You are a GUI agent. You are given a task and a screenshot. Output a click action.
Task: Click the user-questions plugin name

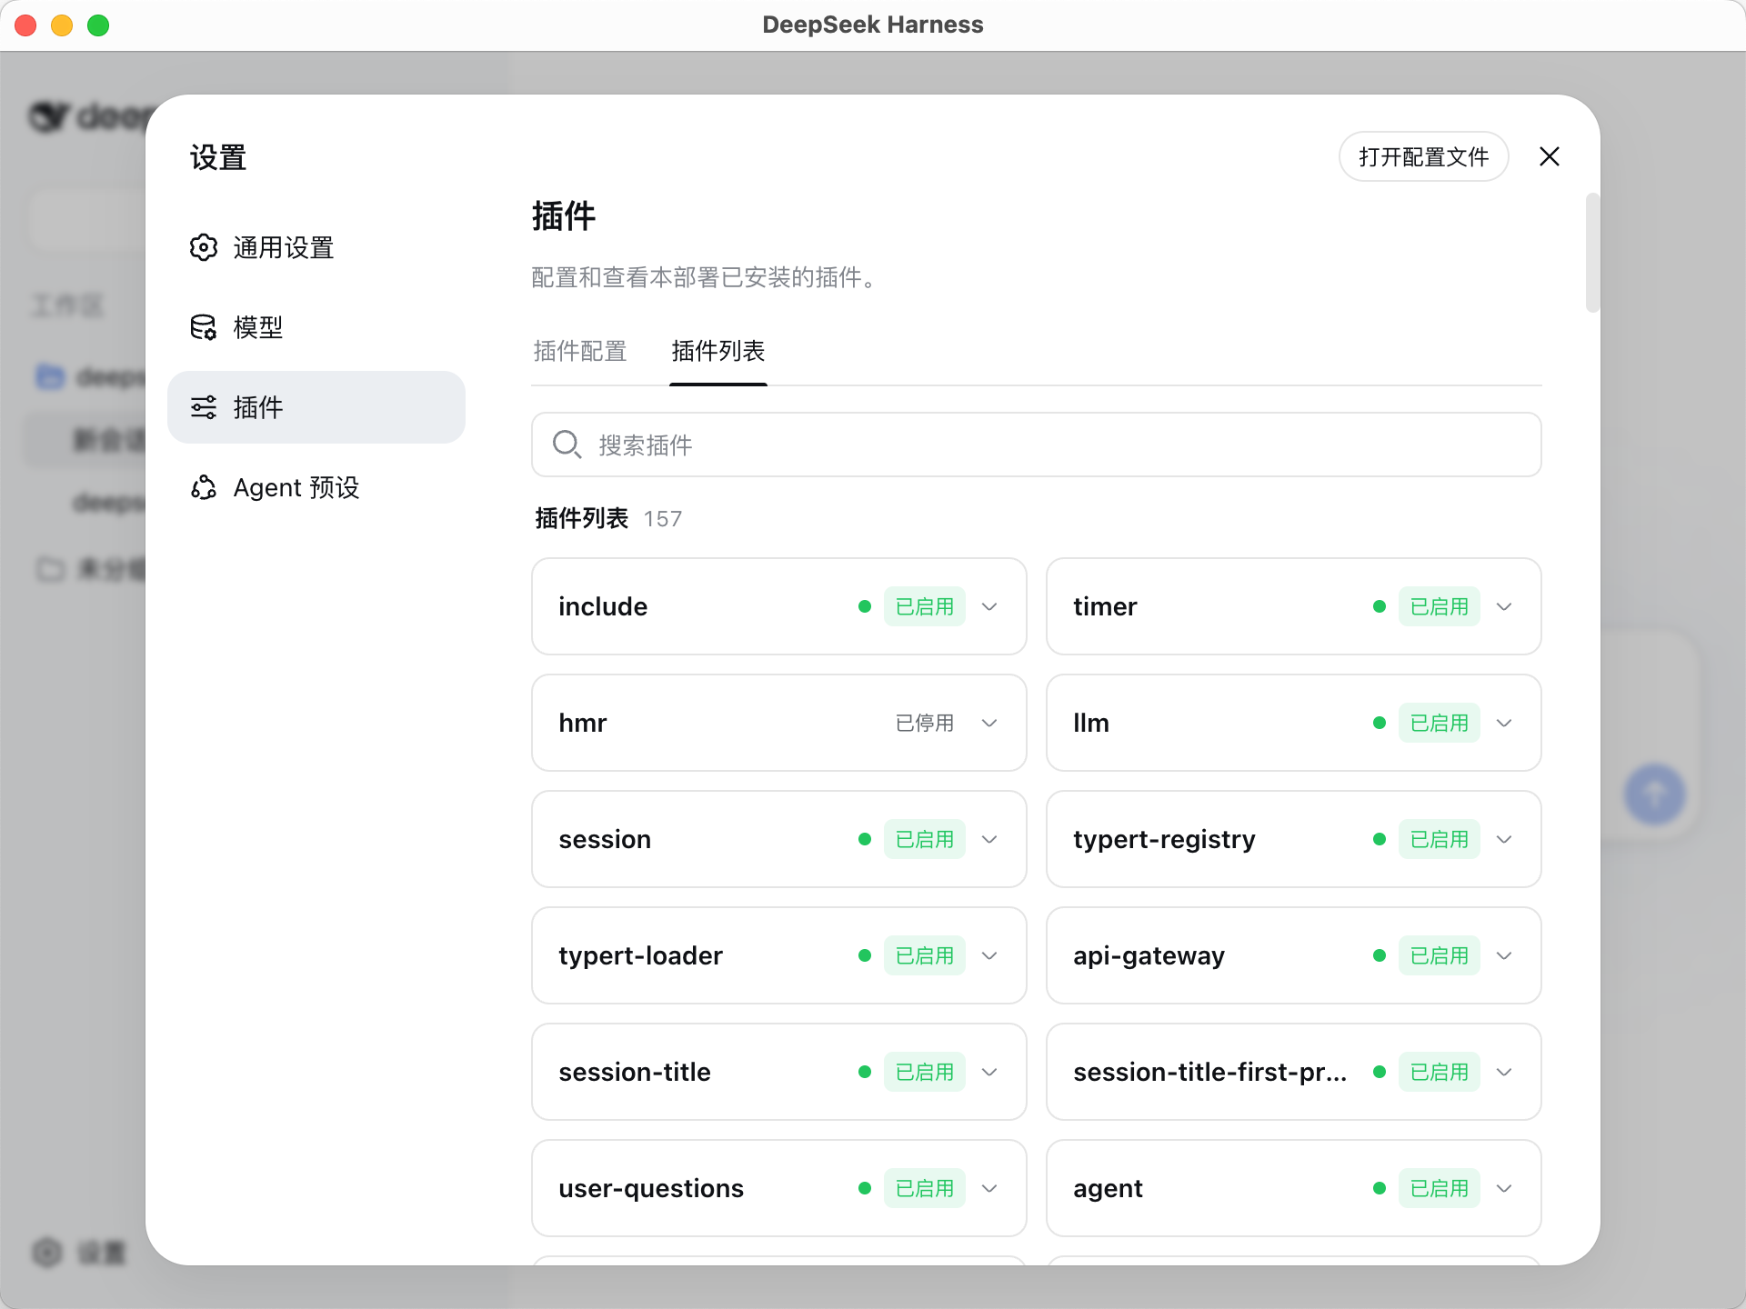pyautogui.click(x=651, y=1188)
